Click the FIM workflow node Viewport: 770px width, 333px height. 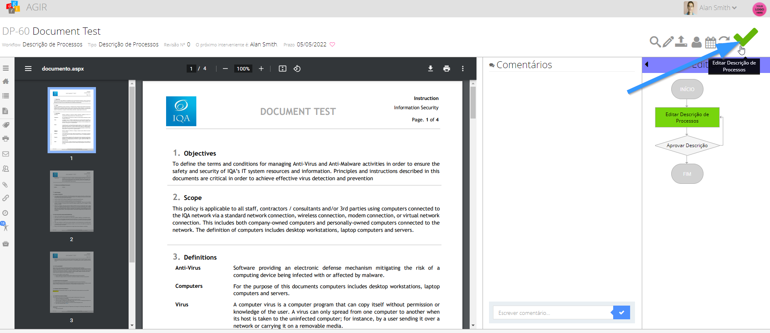click(x=687, y=174)
